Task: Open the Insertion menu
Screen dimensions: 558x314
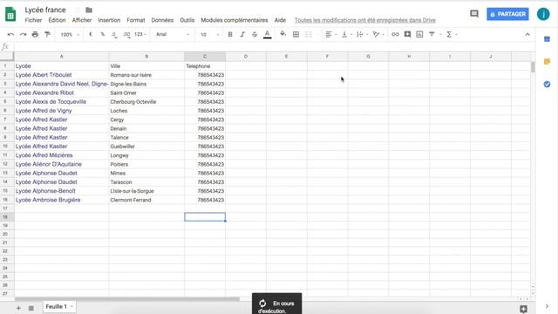Action: click(109, 20)
